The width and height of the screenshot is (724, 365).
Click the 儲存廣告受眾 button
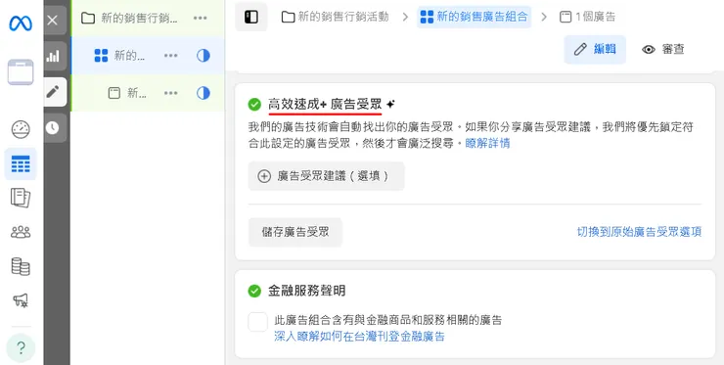coord(295,232)
